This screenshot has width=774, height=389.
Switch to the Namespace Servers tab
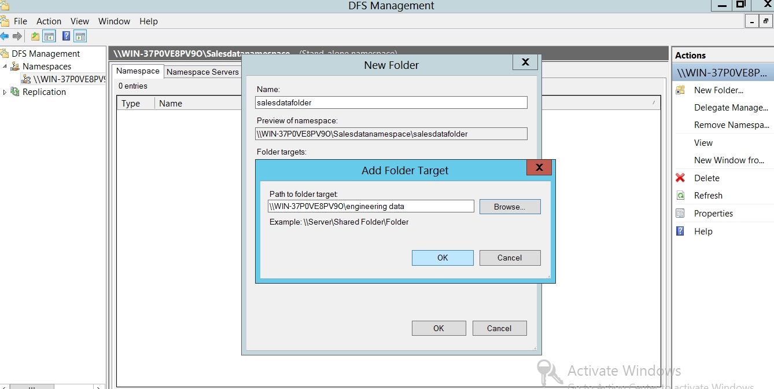pos(202,72)
